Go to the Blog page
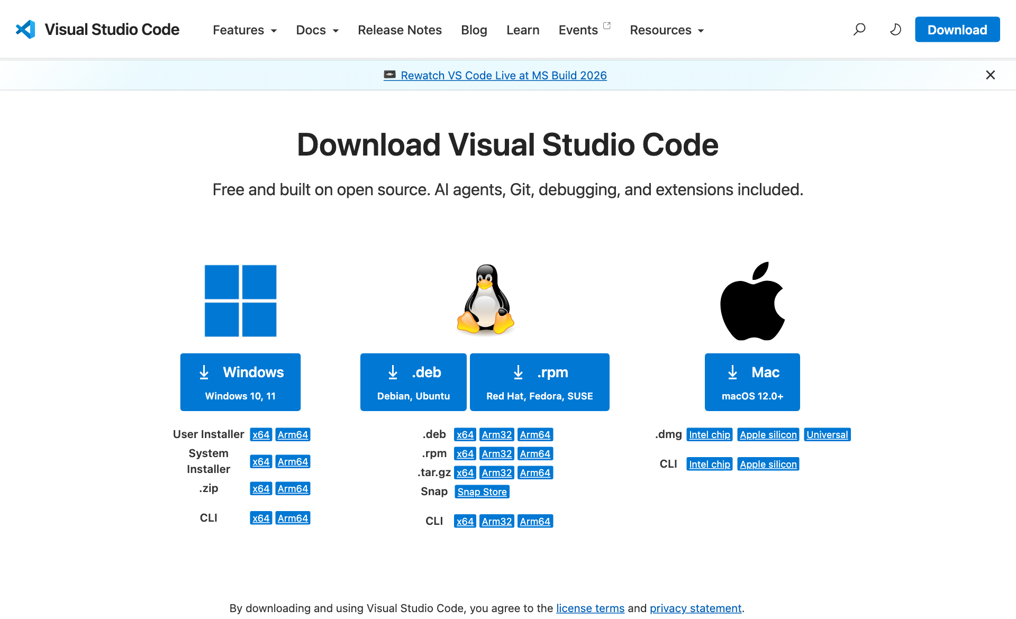Viewport: 1016px width, 619px height. pos(474,30)
